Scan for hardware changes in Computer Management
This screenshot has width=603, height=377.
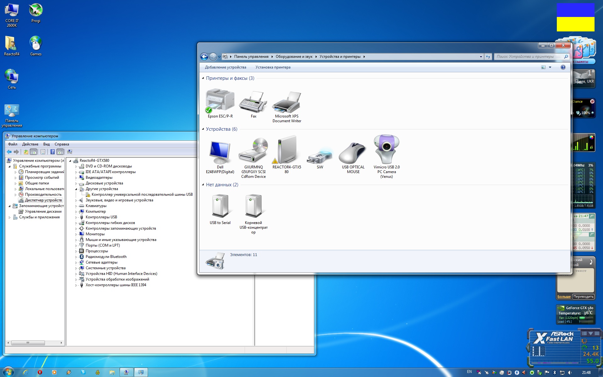tap(70, 152)
